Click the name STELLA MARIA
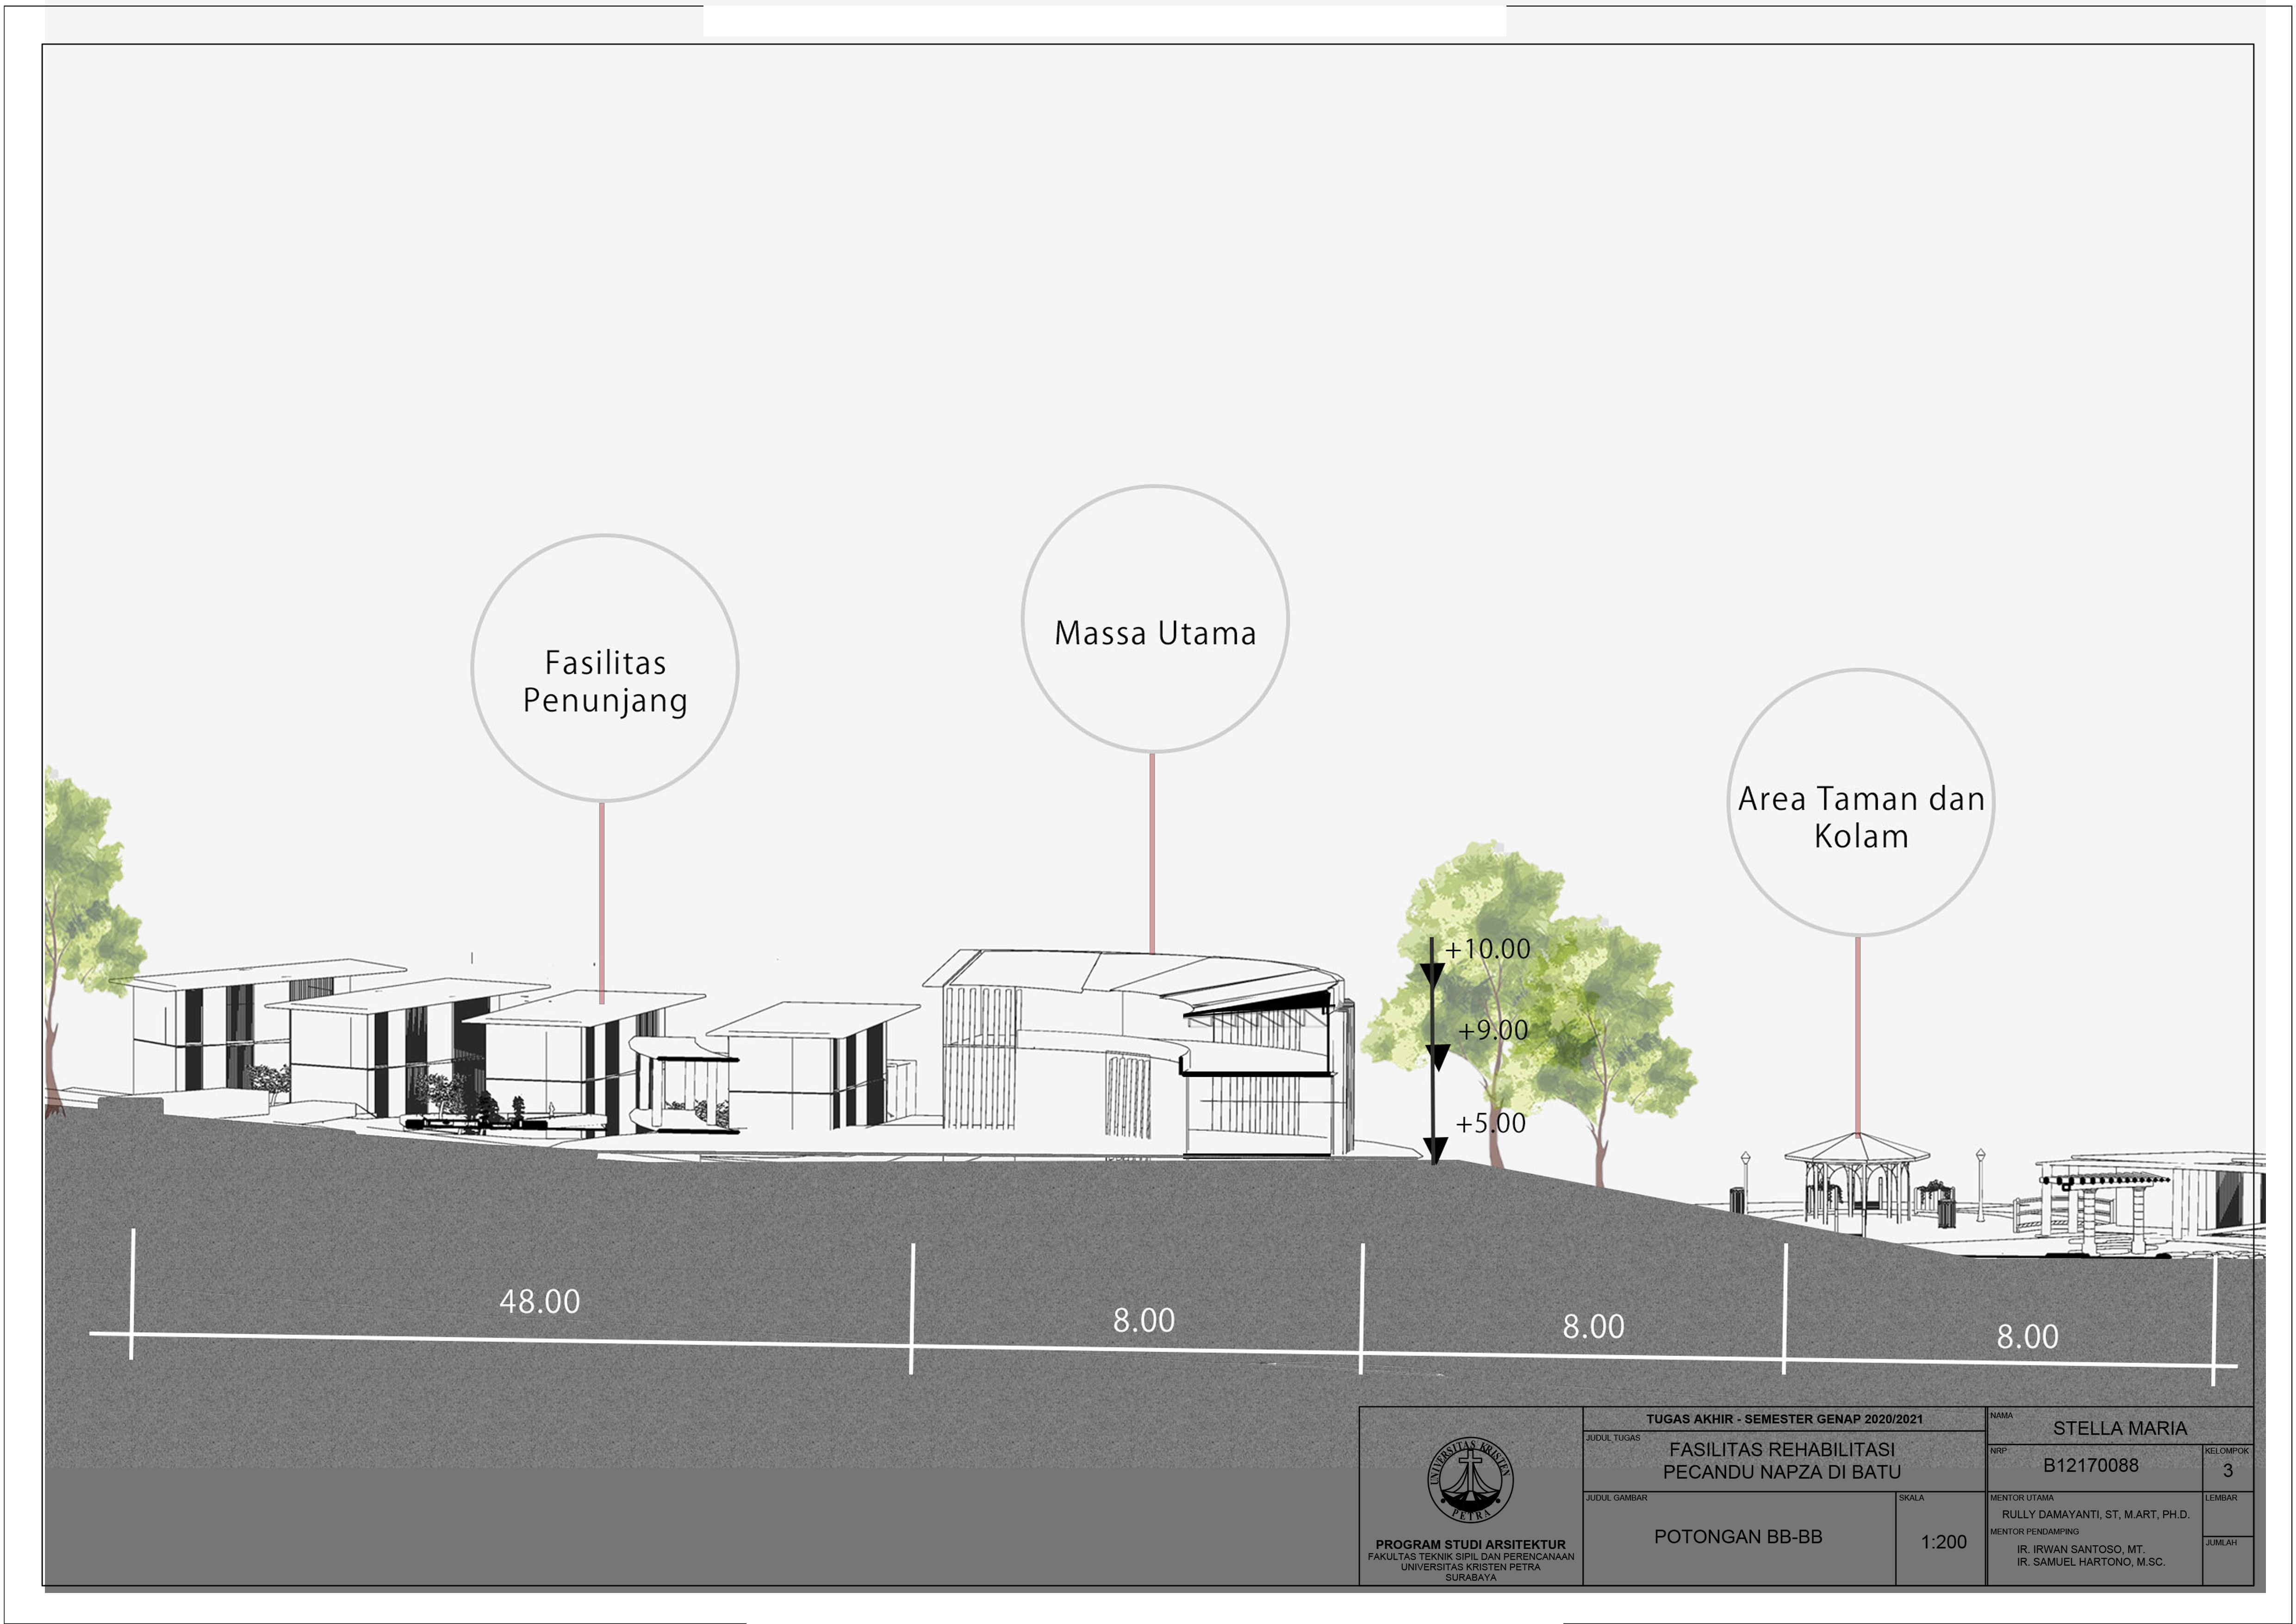Viewport: 2296px width, 1624px height. [2120, 1429]
